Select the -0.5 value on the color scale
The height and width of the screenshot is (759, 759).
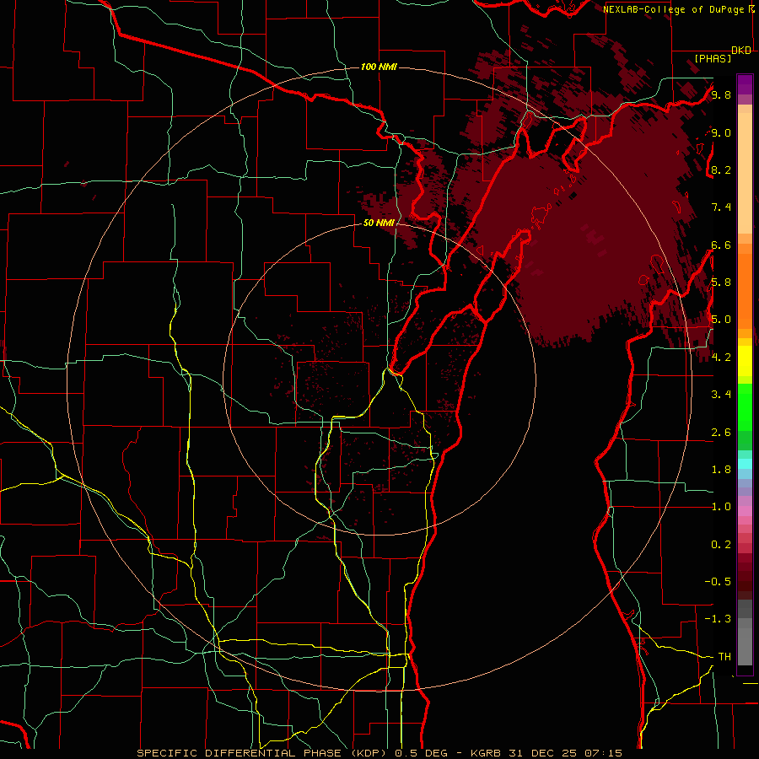(x=718, y=582)
